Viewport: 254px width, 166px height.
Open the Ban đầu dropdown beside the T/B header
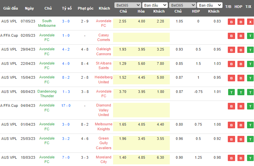210,5
